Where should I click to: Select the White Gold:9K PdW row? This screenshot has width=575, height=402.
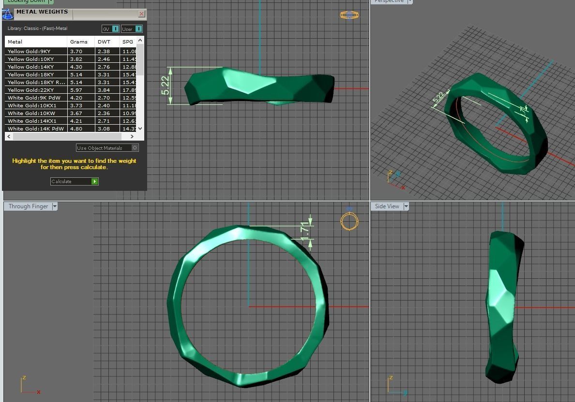[70, 98]
